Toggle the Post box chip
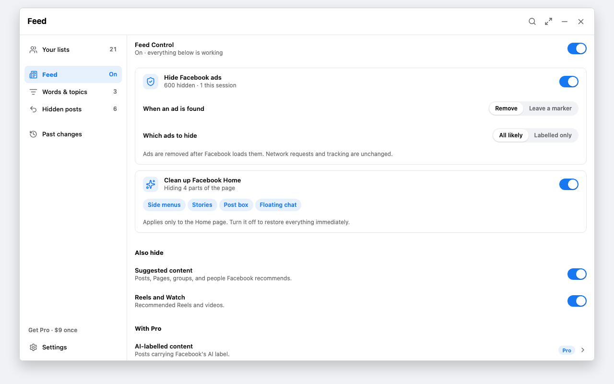The height and width of the screenshot is (384, 614). pos(236,205)
